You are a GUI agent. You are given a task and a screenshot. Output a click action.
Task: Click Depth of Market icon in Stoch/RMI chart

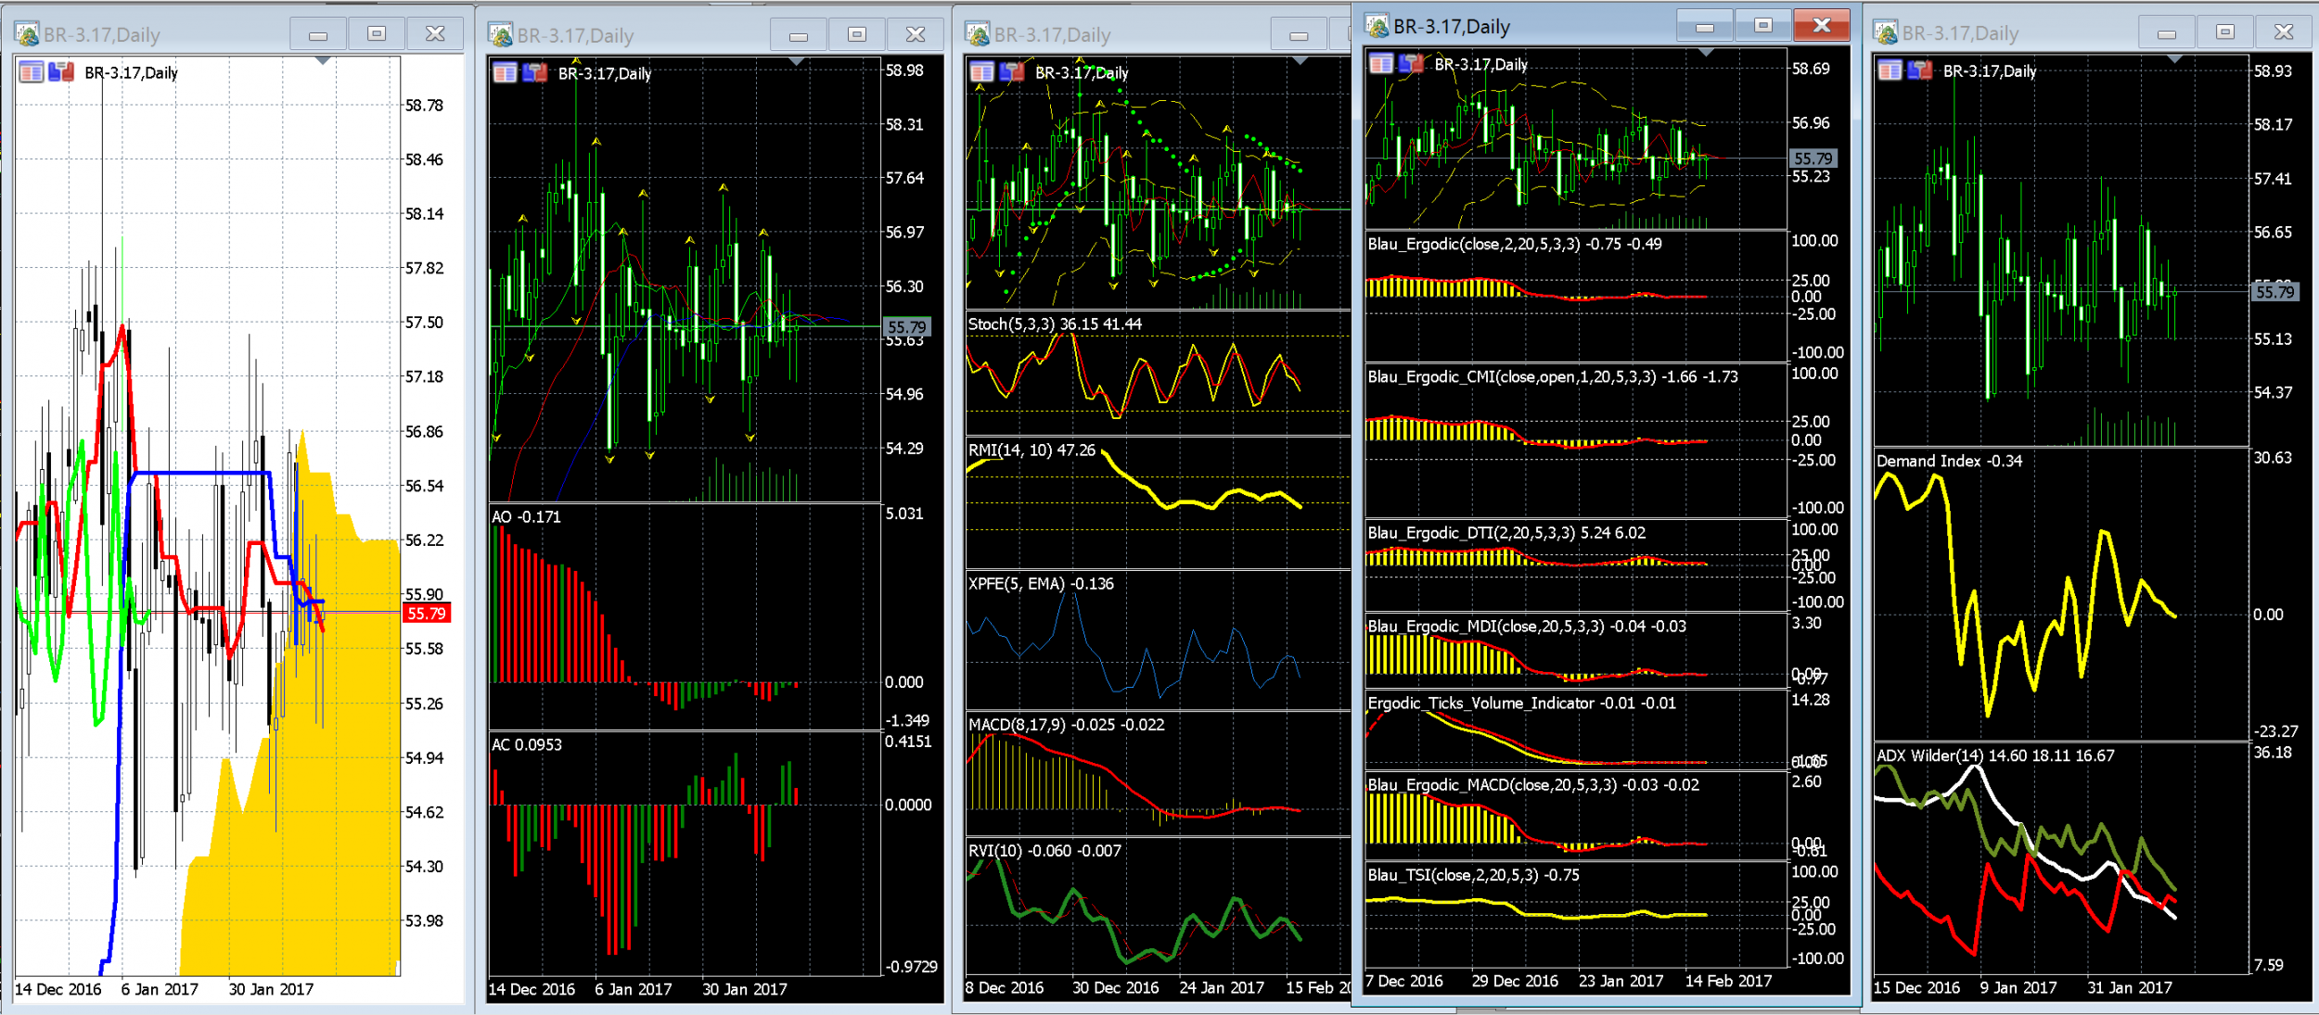(981, 72)
